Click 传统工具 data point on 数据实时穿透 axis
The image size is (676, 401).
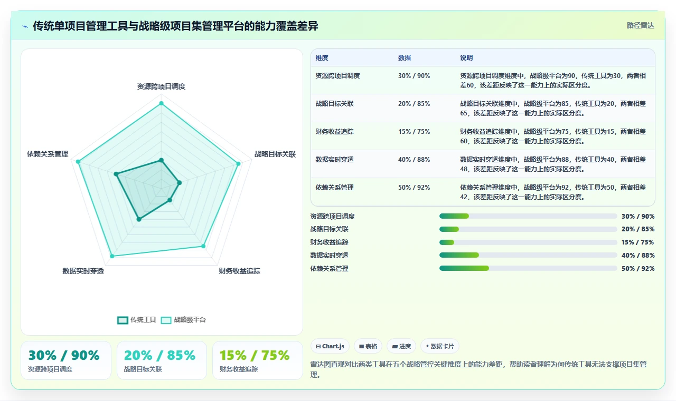coord(139,219)
